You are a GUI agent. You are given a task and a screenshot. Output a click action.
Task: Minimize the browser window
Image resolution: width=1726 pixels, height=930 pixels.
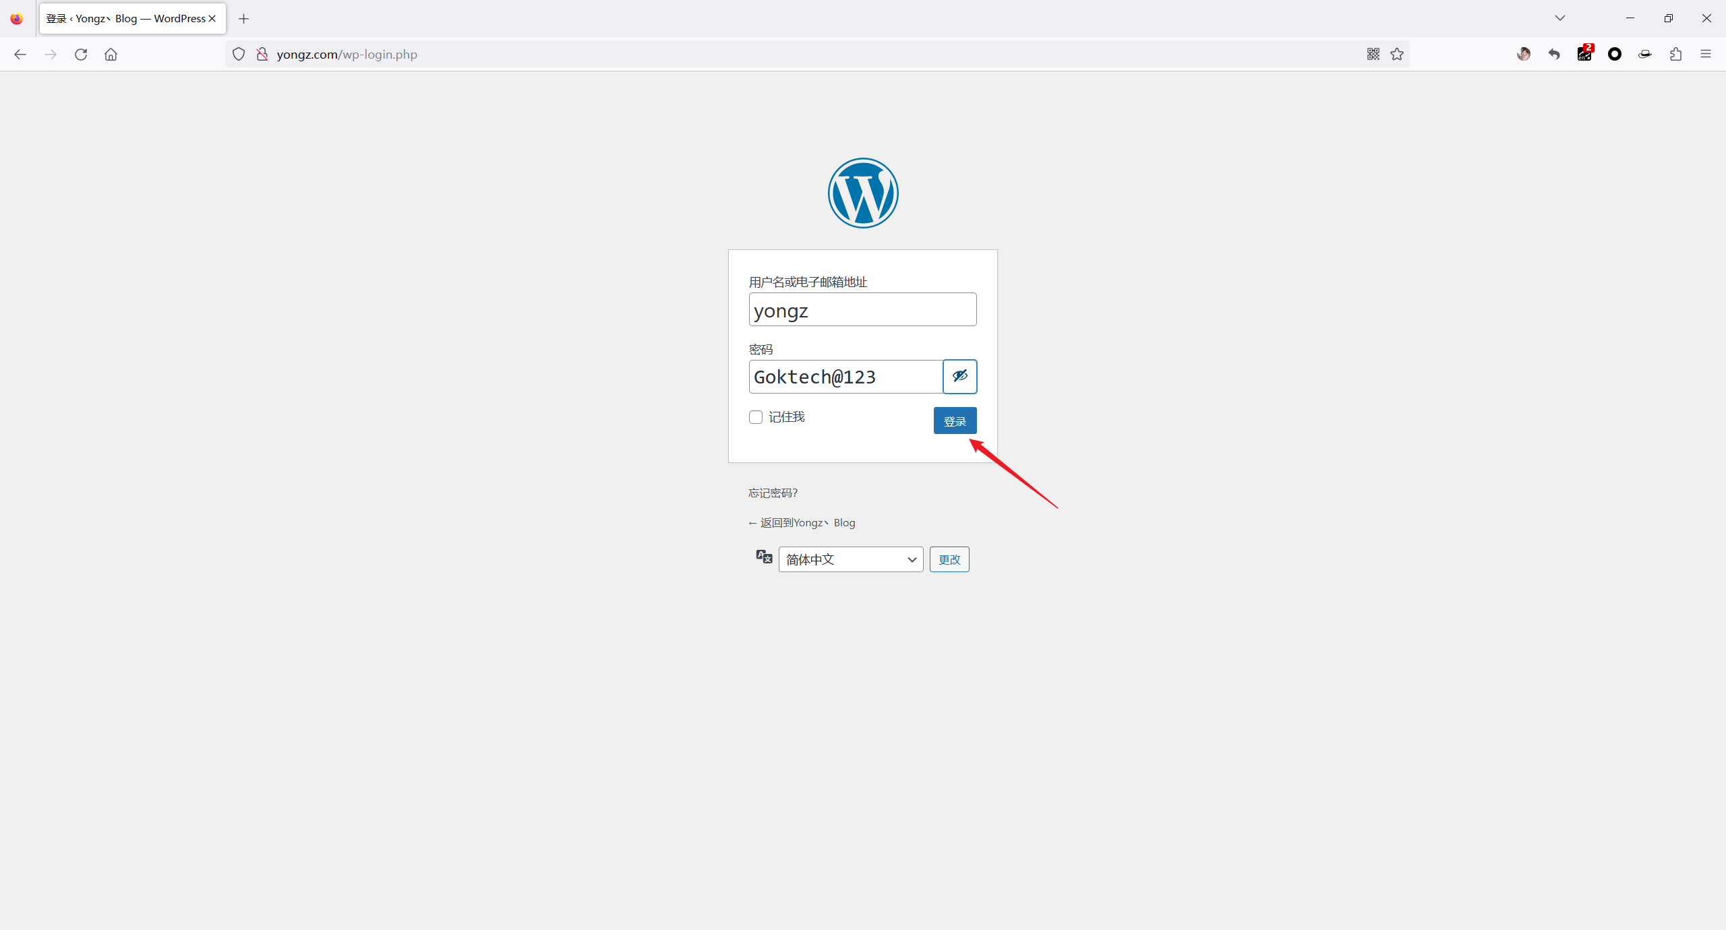[x=1630, y=18]
